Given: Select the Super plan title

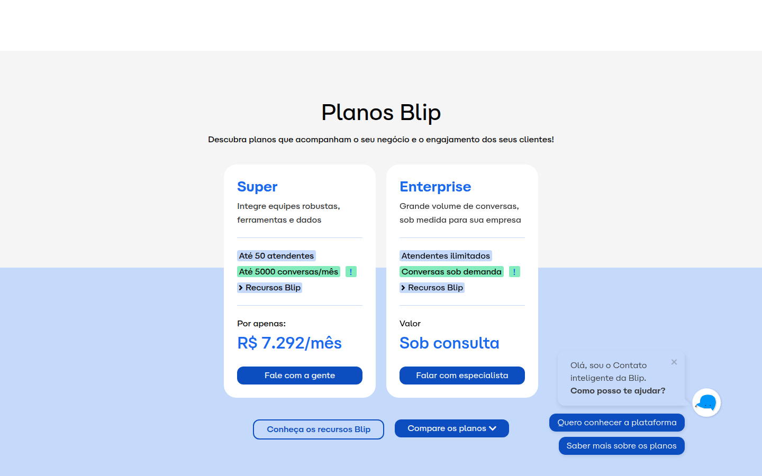Looking at the screenshot, I should pos(257,187).
